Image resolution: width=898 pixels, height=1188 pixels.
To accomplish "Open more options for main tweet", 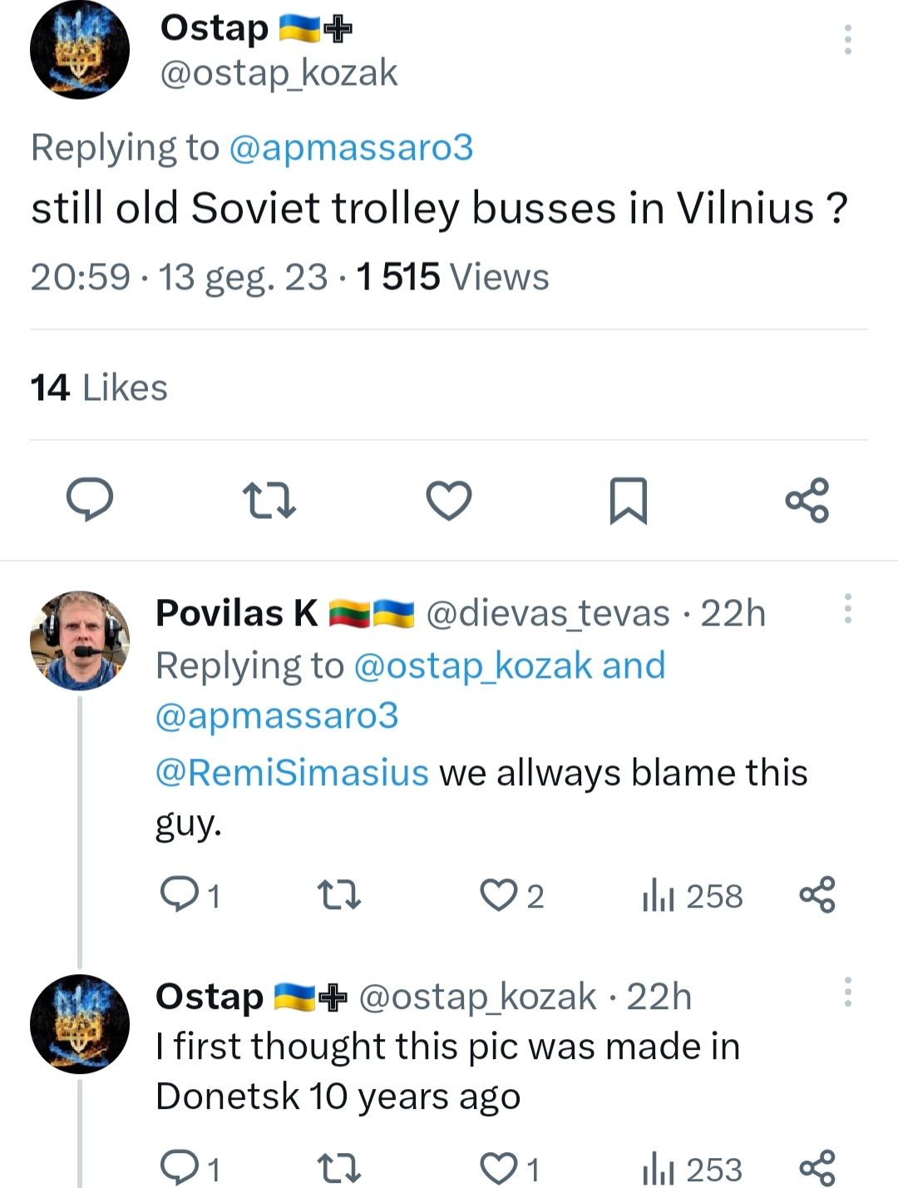I will point(847,40).
